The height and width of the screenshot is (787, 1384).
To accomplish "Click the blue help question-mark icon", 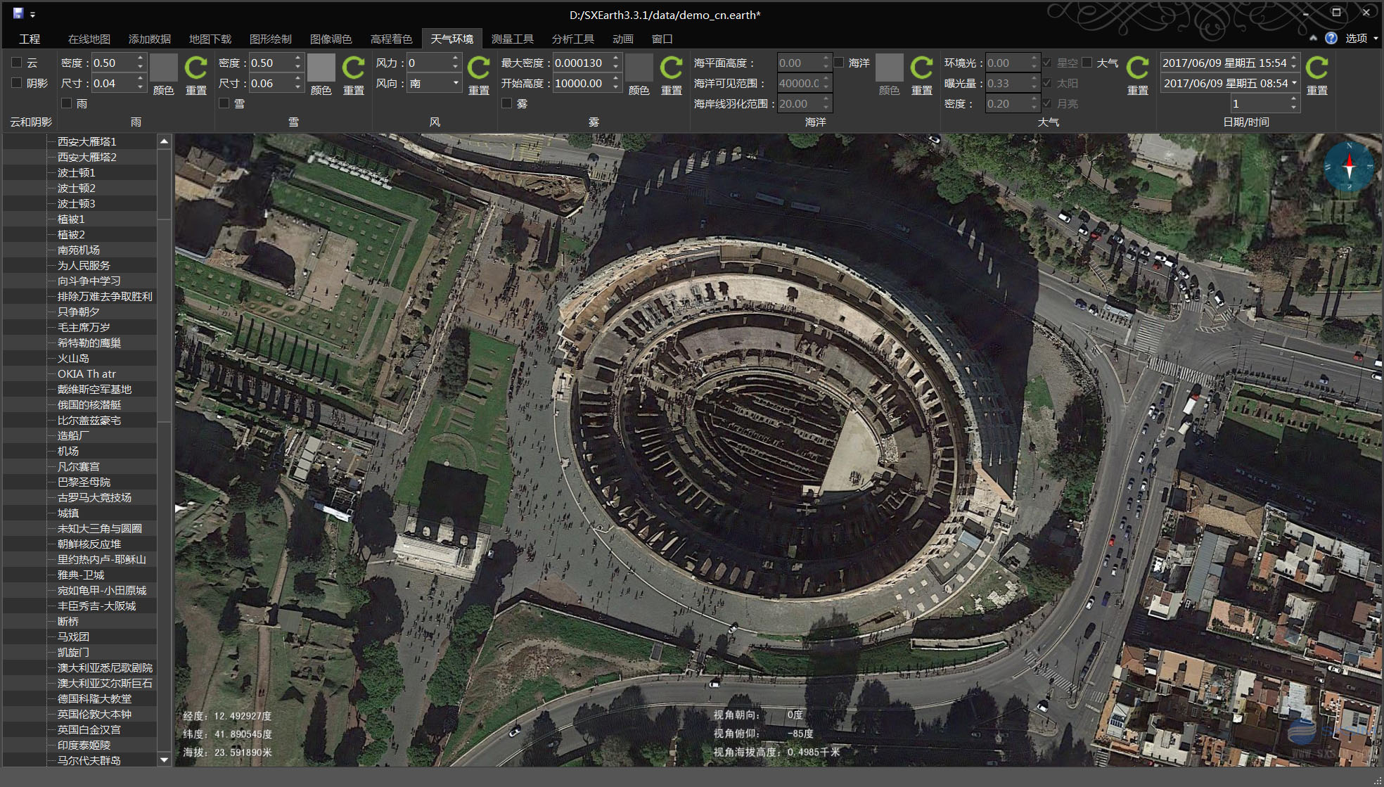I will (1331, 38).
